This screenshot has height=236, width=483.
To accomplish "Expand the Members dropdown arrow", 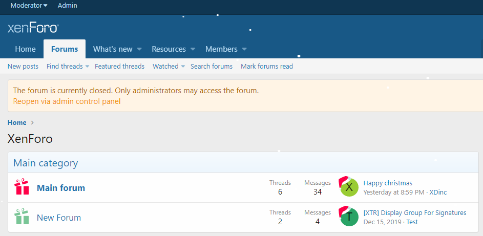I will (x=244, y=50).
